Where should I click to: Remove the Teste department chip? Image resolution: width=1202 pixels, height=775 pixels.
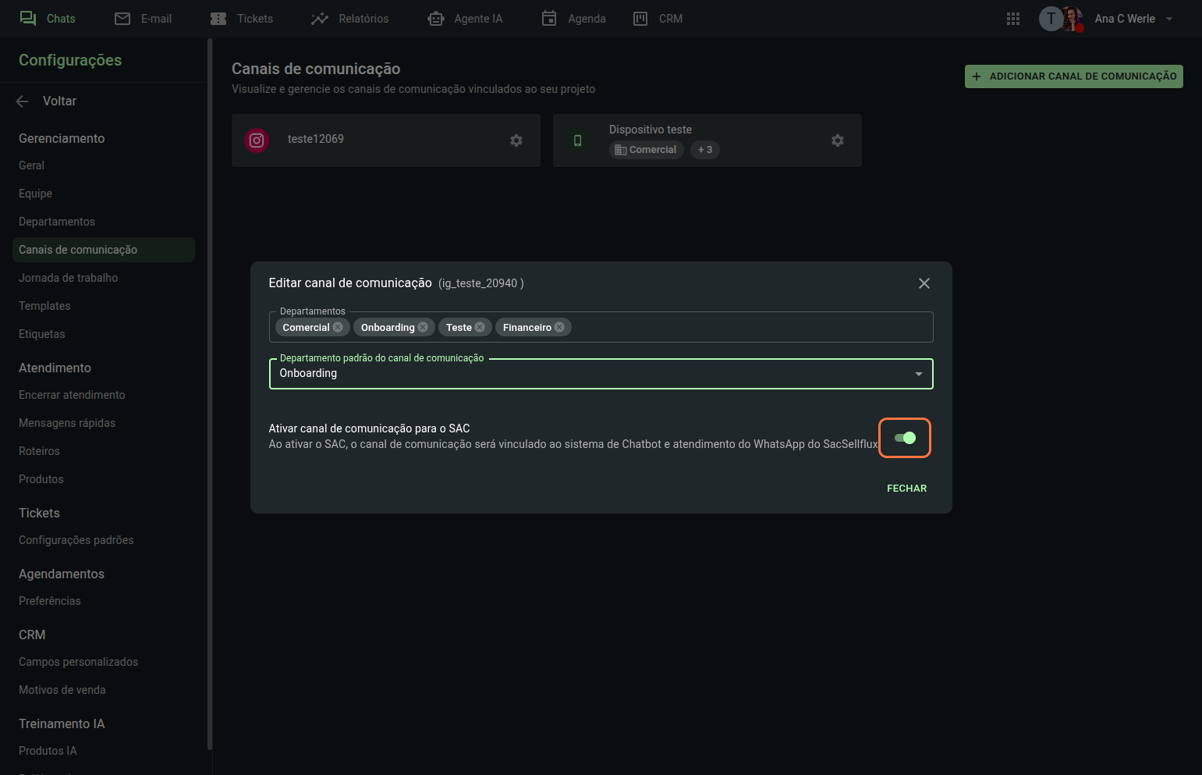click(x=480, y=327)
